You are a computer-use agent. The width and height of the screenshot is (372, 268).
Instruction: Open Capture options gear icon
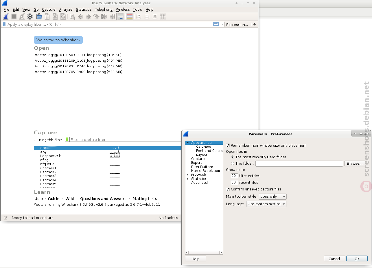tap(30, 17)
